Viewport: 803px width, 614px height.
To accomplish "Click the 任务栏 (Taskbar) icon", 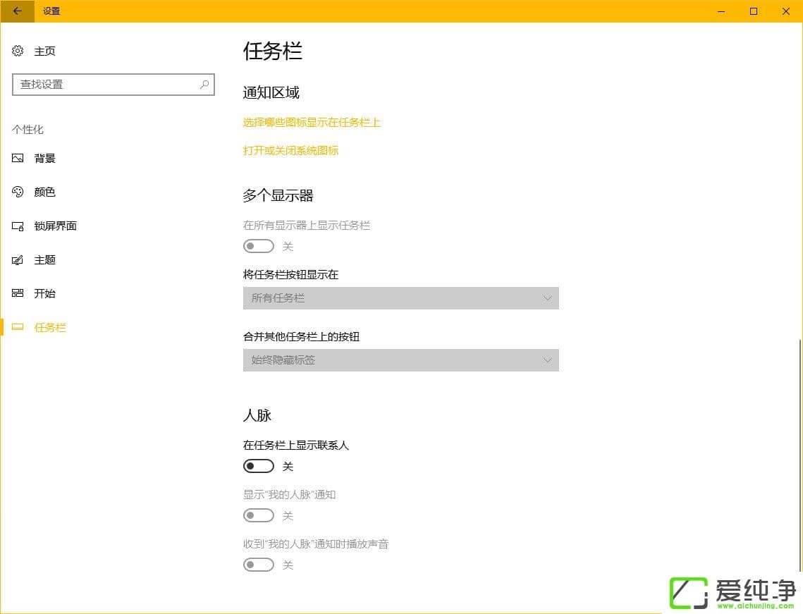I will point(18,327).
